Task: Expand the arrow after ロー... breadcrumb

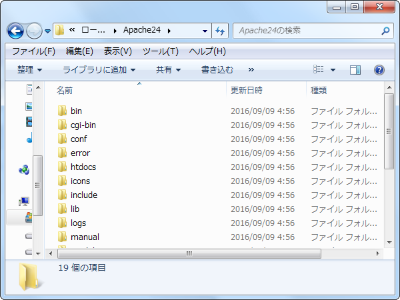Action: [x=115, y=31]
